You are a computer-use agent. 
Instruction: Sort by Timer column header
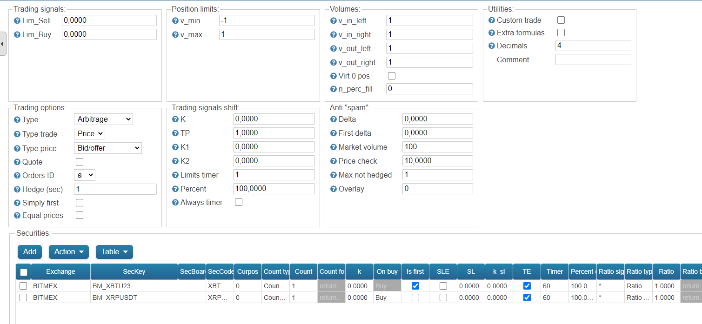(x=555, y=272)
